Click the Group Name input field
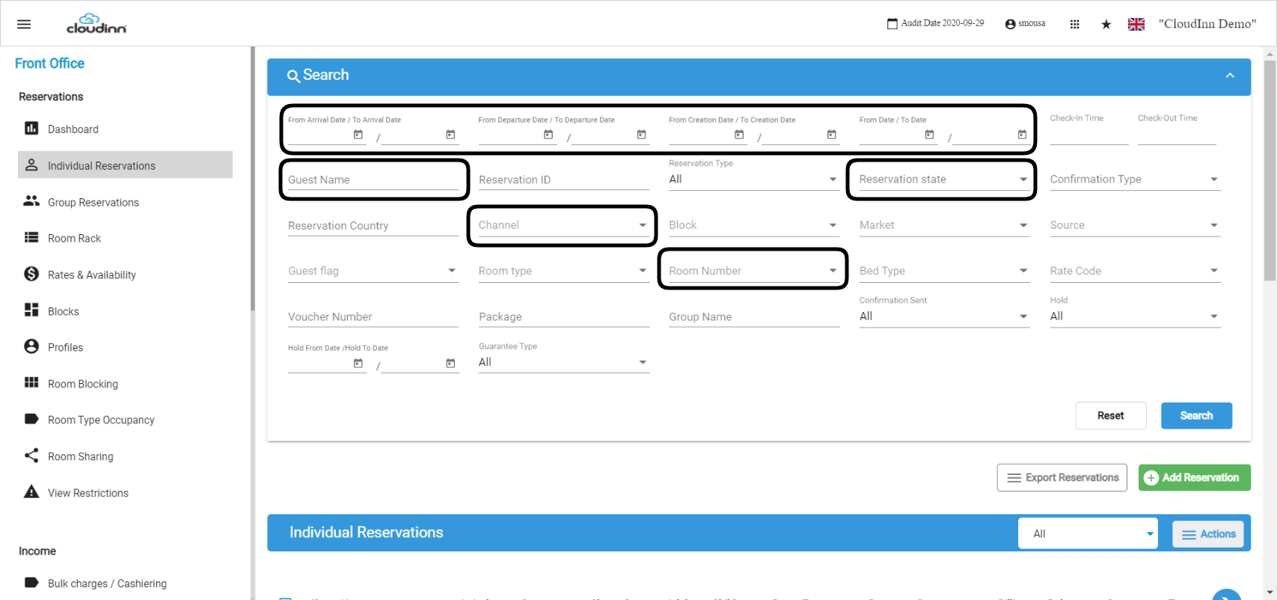Viewport: 1277px width, 600px height. pyautogui.click(x=754, y=316)
